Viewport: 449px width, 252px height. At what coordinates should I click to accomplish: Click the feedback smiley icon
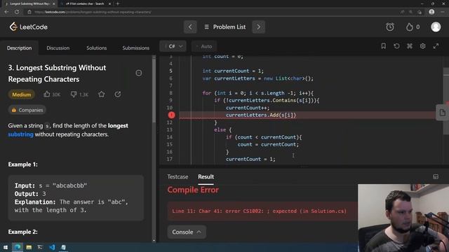point(139,73)
